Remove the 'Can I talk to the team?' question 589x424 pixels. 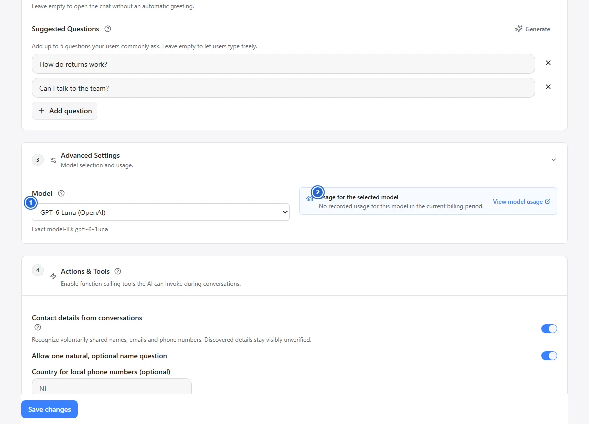(x=548, y=87)
